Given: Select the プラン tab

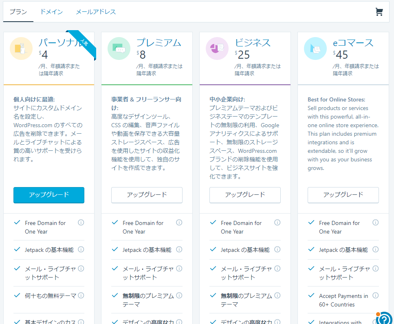Looking at the screenshot, I should click(18, 12).
